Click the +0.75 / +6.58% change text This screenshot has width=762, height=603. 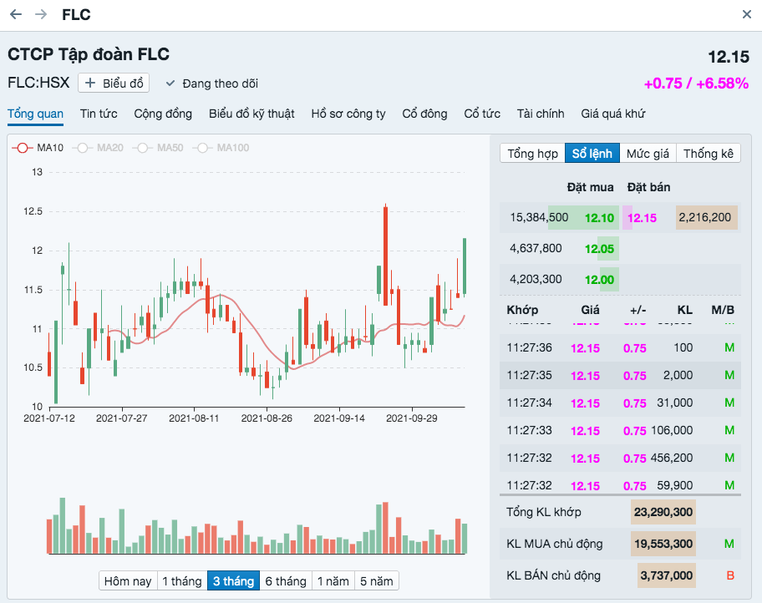tap(696, 84)
